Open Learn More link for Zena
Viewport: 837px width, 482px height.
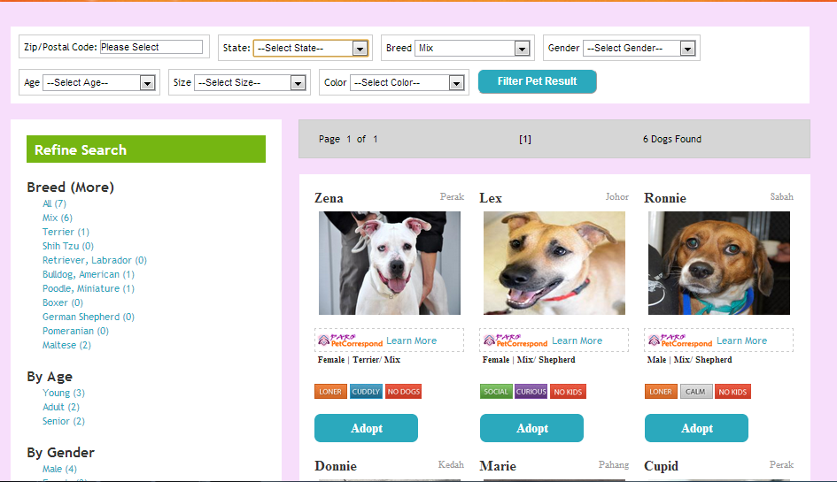click(412, 340)
